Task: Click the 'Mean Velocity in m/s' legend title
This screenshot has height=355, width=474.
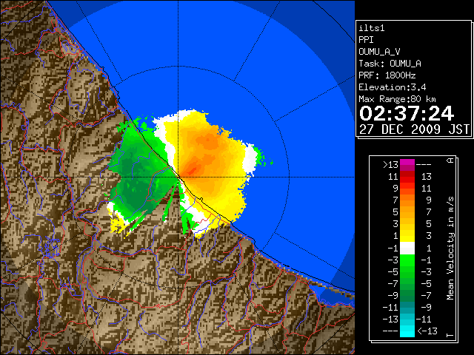Action: pos(451,248)
